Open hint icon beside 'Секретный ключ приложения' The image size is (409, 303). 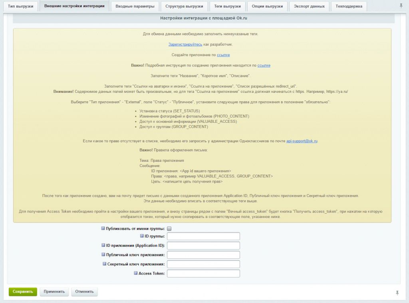click(x=104, y=264)
